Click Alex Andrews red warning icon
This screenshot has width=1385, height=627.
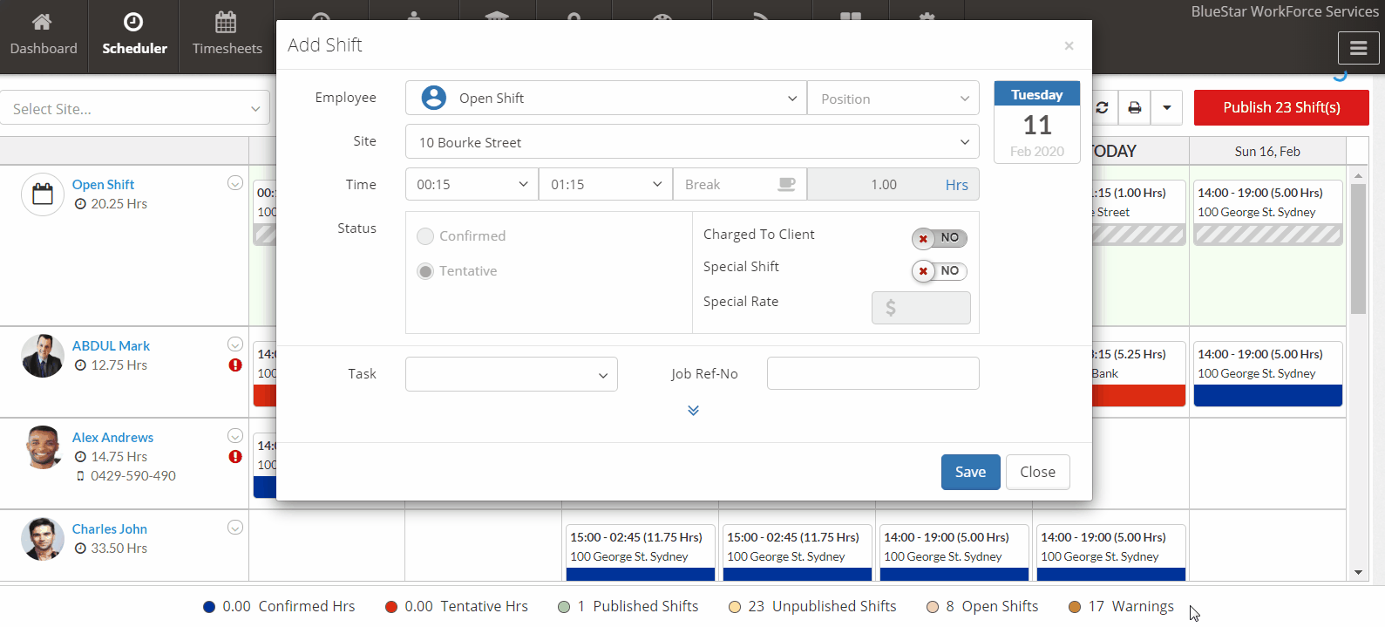(234, 457)
